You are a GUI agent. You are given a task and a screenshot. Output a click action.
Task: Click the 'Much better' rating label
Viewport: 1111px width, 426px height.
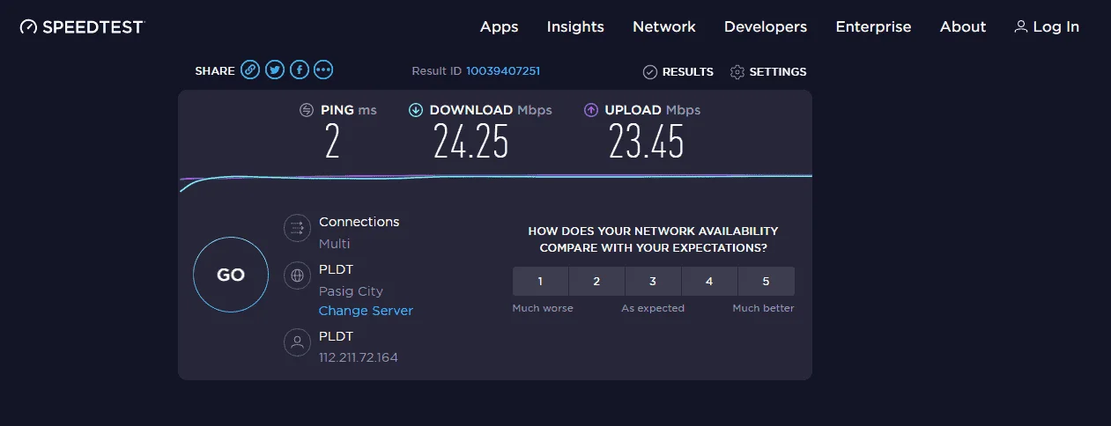pyautogui.click(x=763, y=308)
